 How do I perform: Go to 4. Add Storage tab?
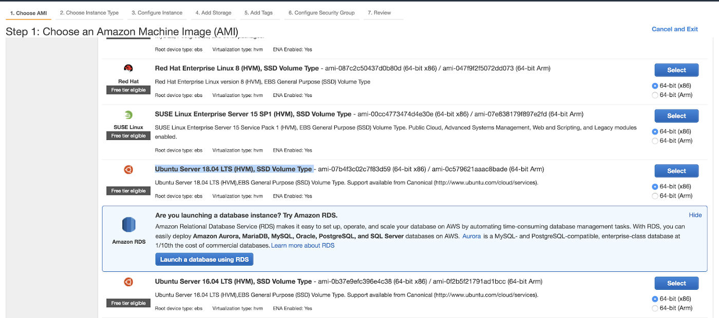214,13
